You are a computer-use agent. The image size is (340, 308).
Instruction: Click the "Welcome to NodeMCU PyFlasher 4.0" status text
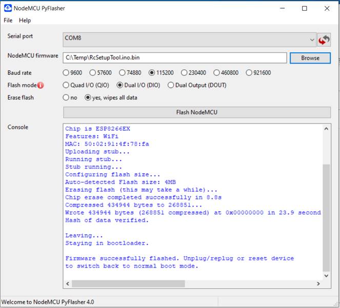tap(48, 302)
